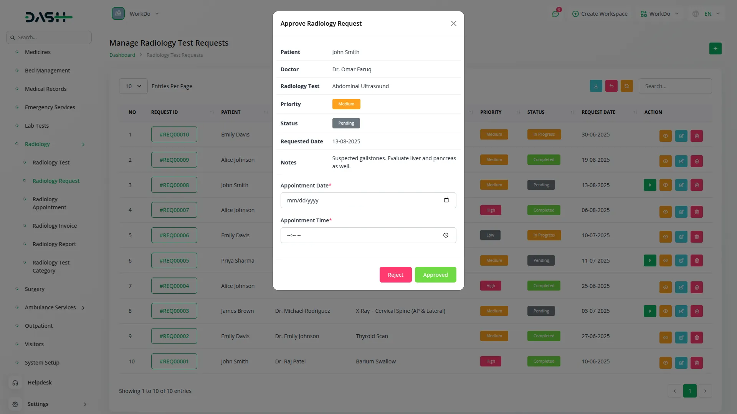View request REQ00001 with the eye icon
Screen dimensions: 737x414
665,363
